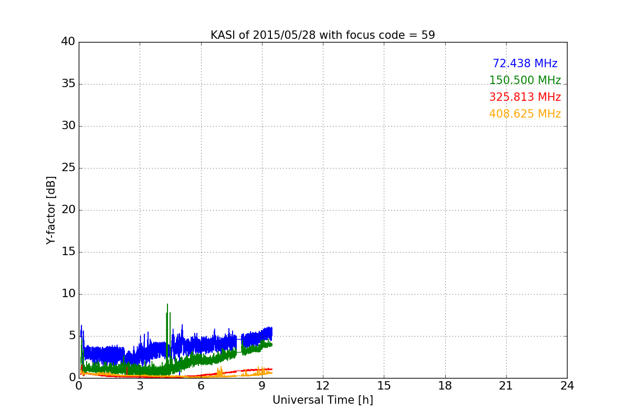Click the x-axis tick label 15

[384, 386]
